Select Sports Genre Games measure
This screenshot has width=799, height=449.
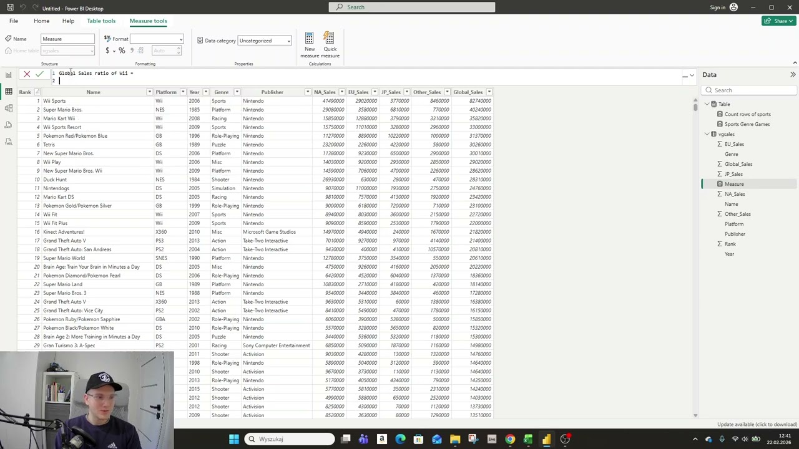pos(747,124)
